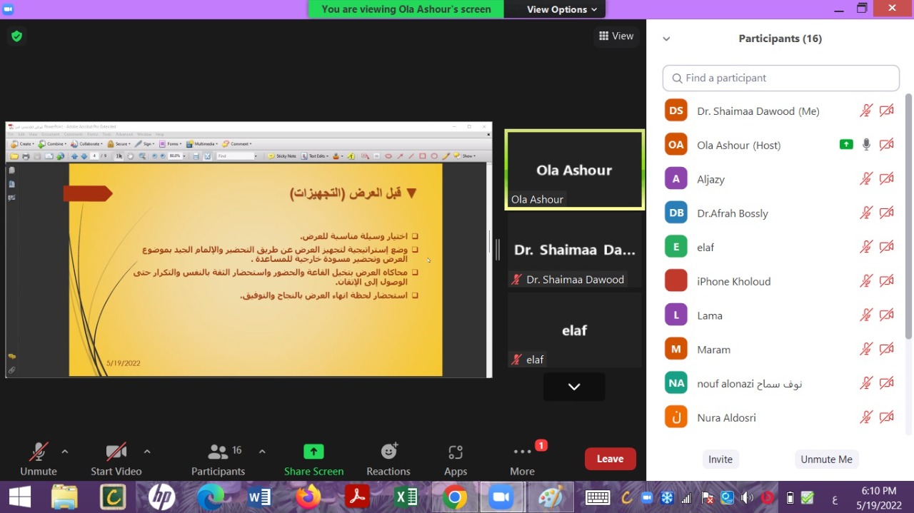Open the Reactions smiley icon
This screenshot has width=914, height=513.
click(x=388, y=452)
